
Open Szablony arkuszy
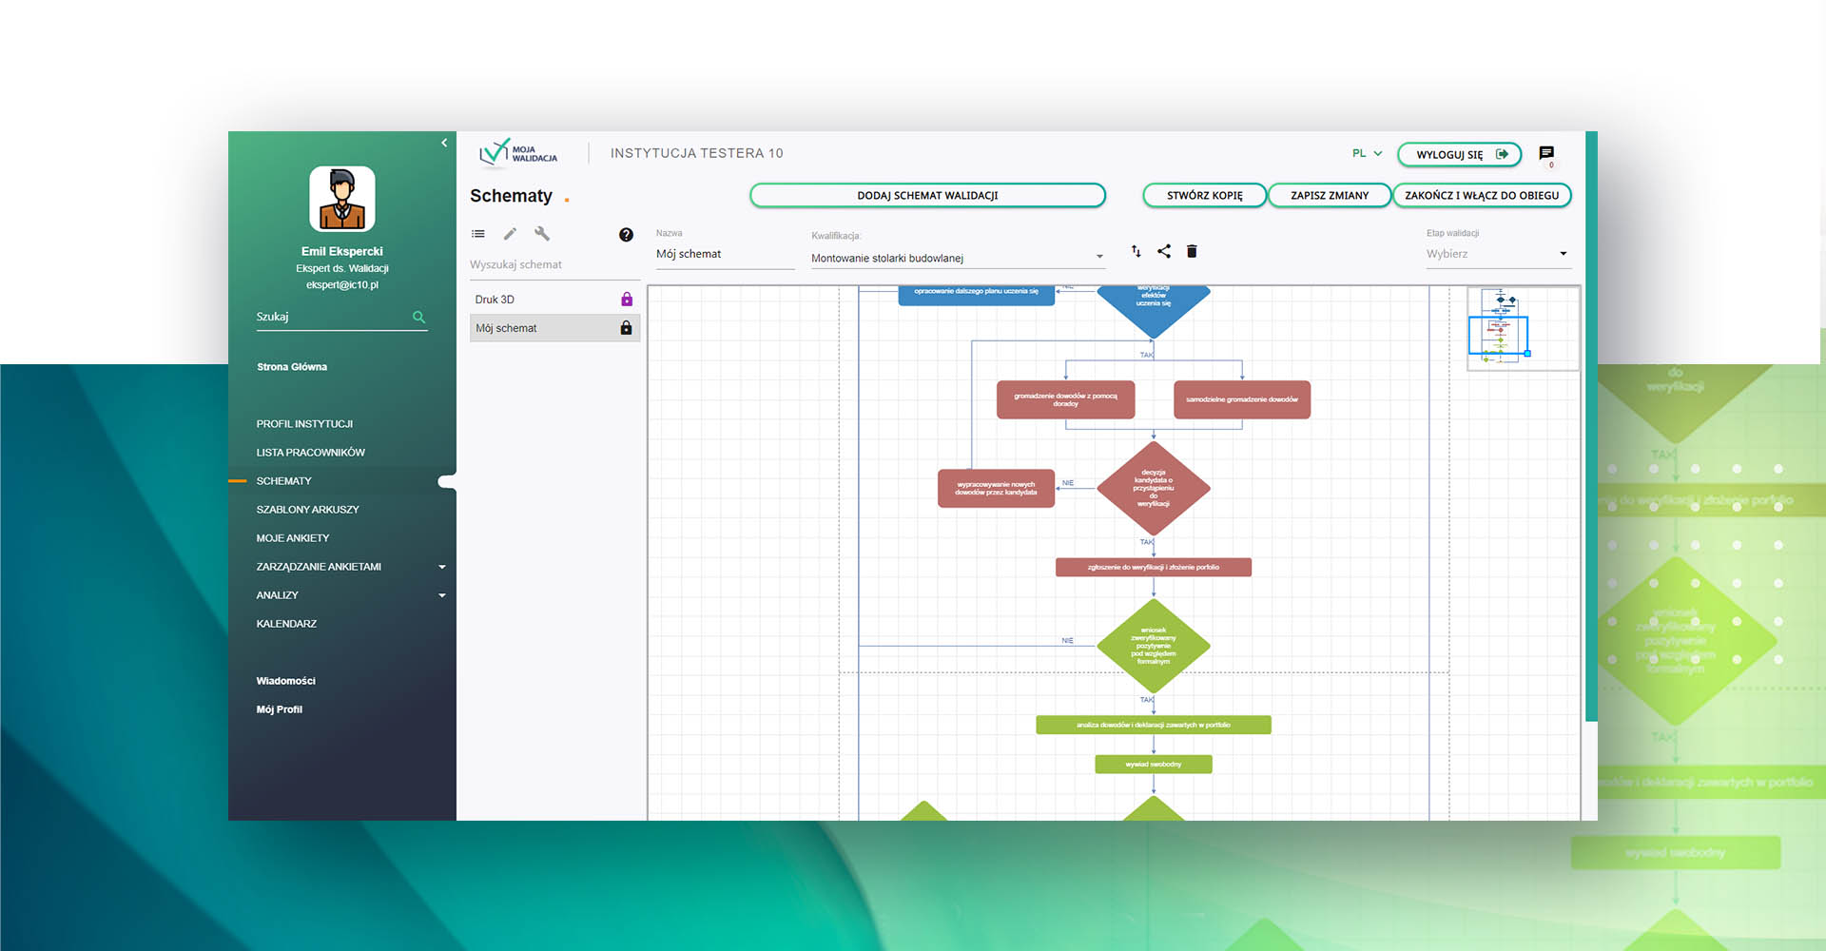click(x=307, y=510)
